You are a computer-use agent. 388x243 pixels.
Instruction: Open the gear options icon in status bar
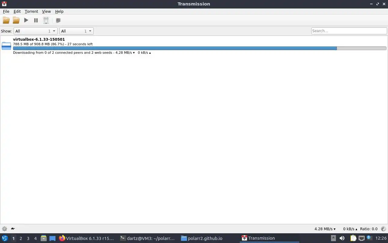(x=4, y=229)
